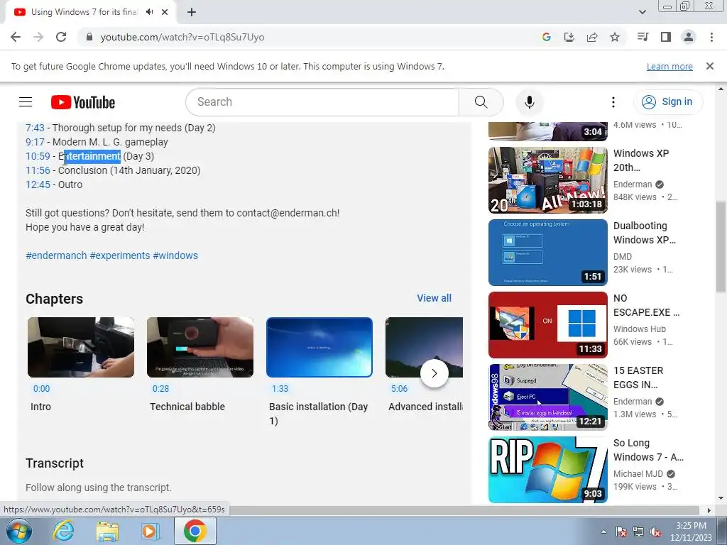Open the Chrome three-dot menu
Image resolution: width=727 pixels, height=545 pixels.
click(x=711, y=37)
